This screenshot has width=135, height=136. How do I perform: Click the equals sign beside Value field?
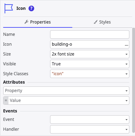coord(6,101)
